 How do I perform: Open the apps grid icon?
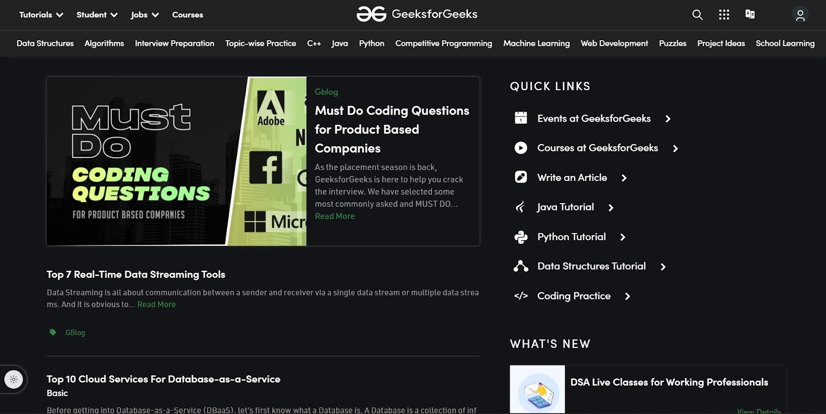tap(724, 14)
